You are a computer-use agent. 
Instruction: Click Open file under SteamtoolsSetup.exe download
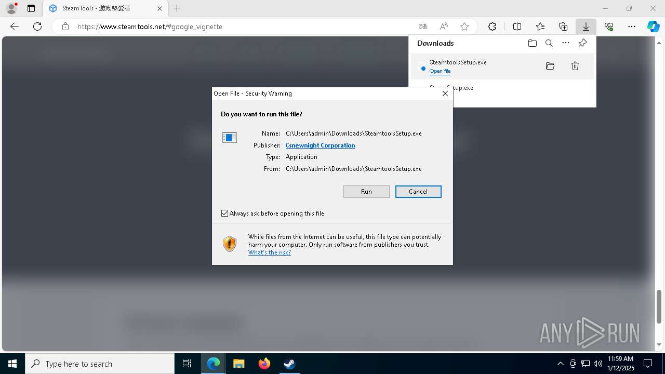click(440, 71)
